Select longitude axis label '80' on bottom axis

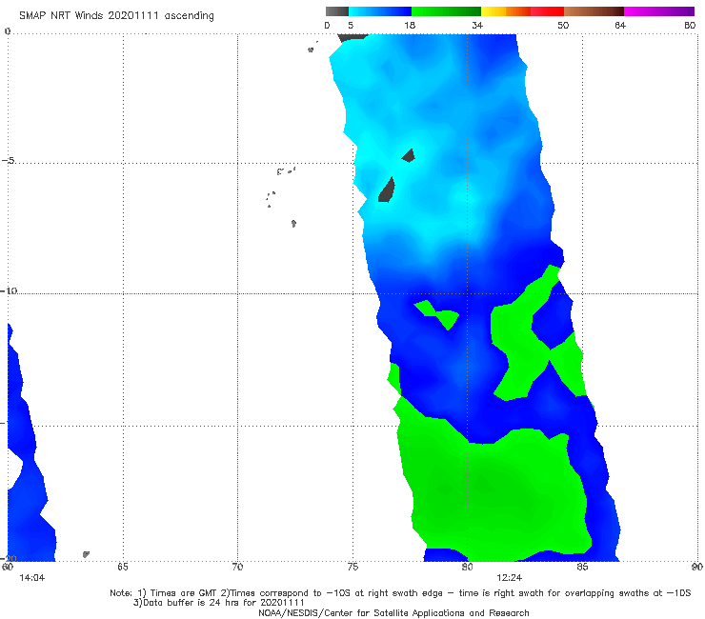468,567
